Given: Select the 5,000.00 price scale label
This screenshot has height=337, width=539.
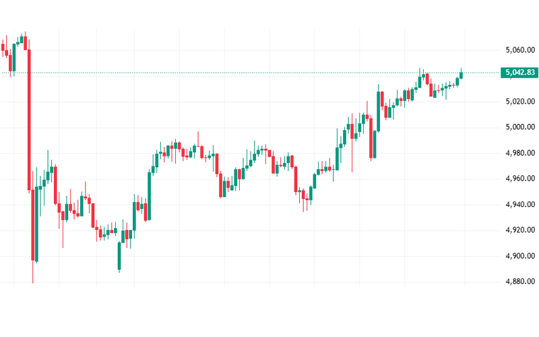Looking at the screenshot, I should 519,127.
